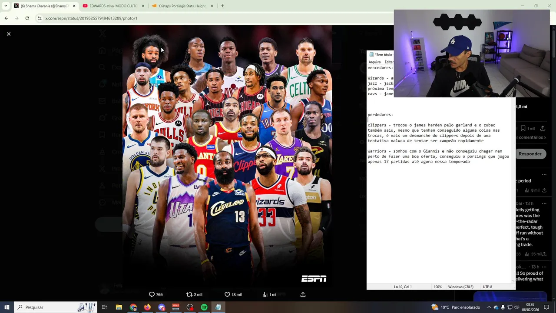Screen dimensions: 556x313
Task: Click the Notepad icon on the taskbar
Action: [x=218, y=307]
